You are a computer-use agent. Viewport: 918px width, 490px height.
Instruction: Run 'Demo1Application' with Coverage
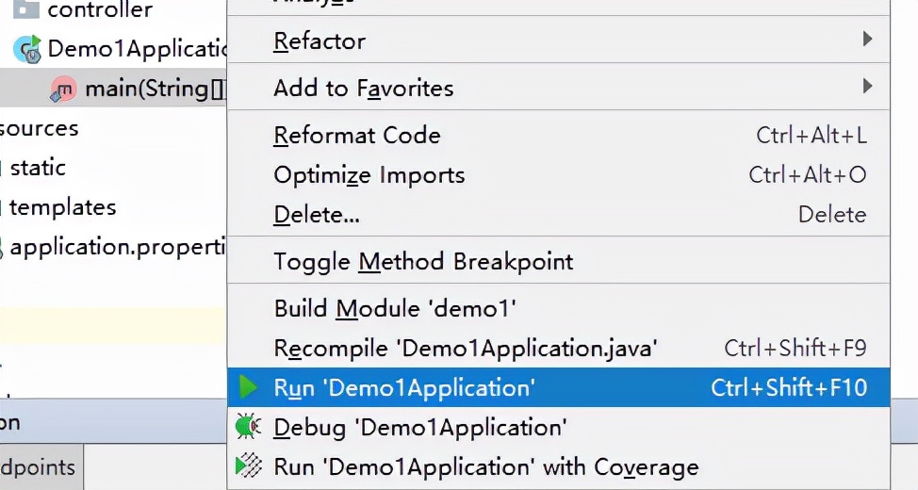click(x=486, y=466)
